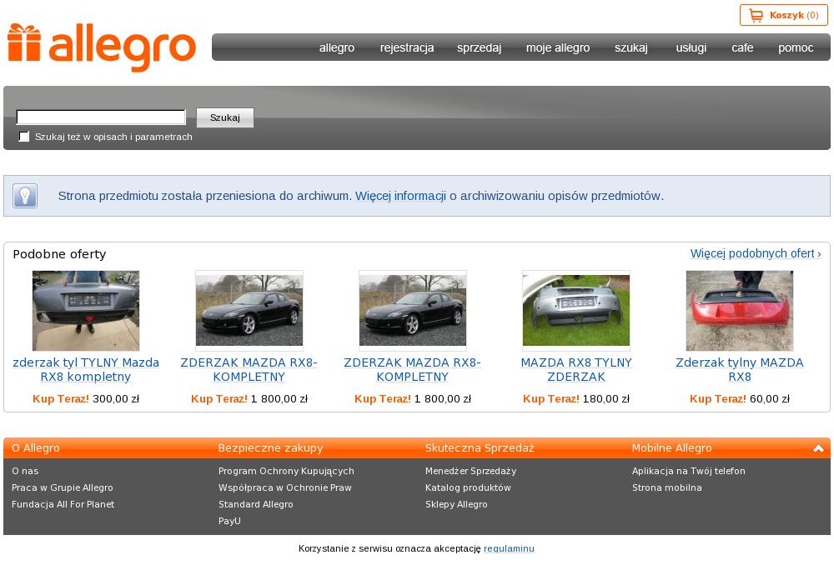Click the 'Skuteczna Sprzedaż' footer heading
This screenshot has height=565, width=834.
(x=480, y=448)
